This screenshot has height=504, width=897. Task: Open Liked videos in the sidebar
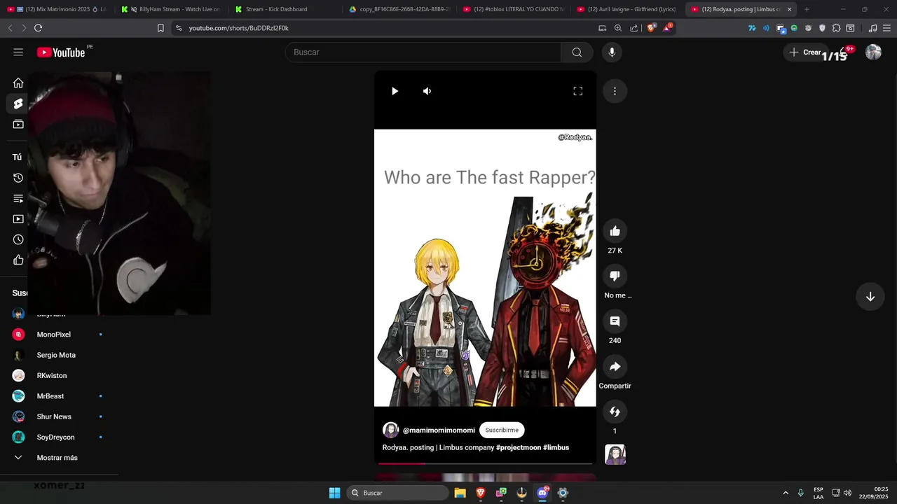point(18,260)
